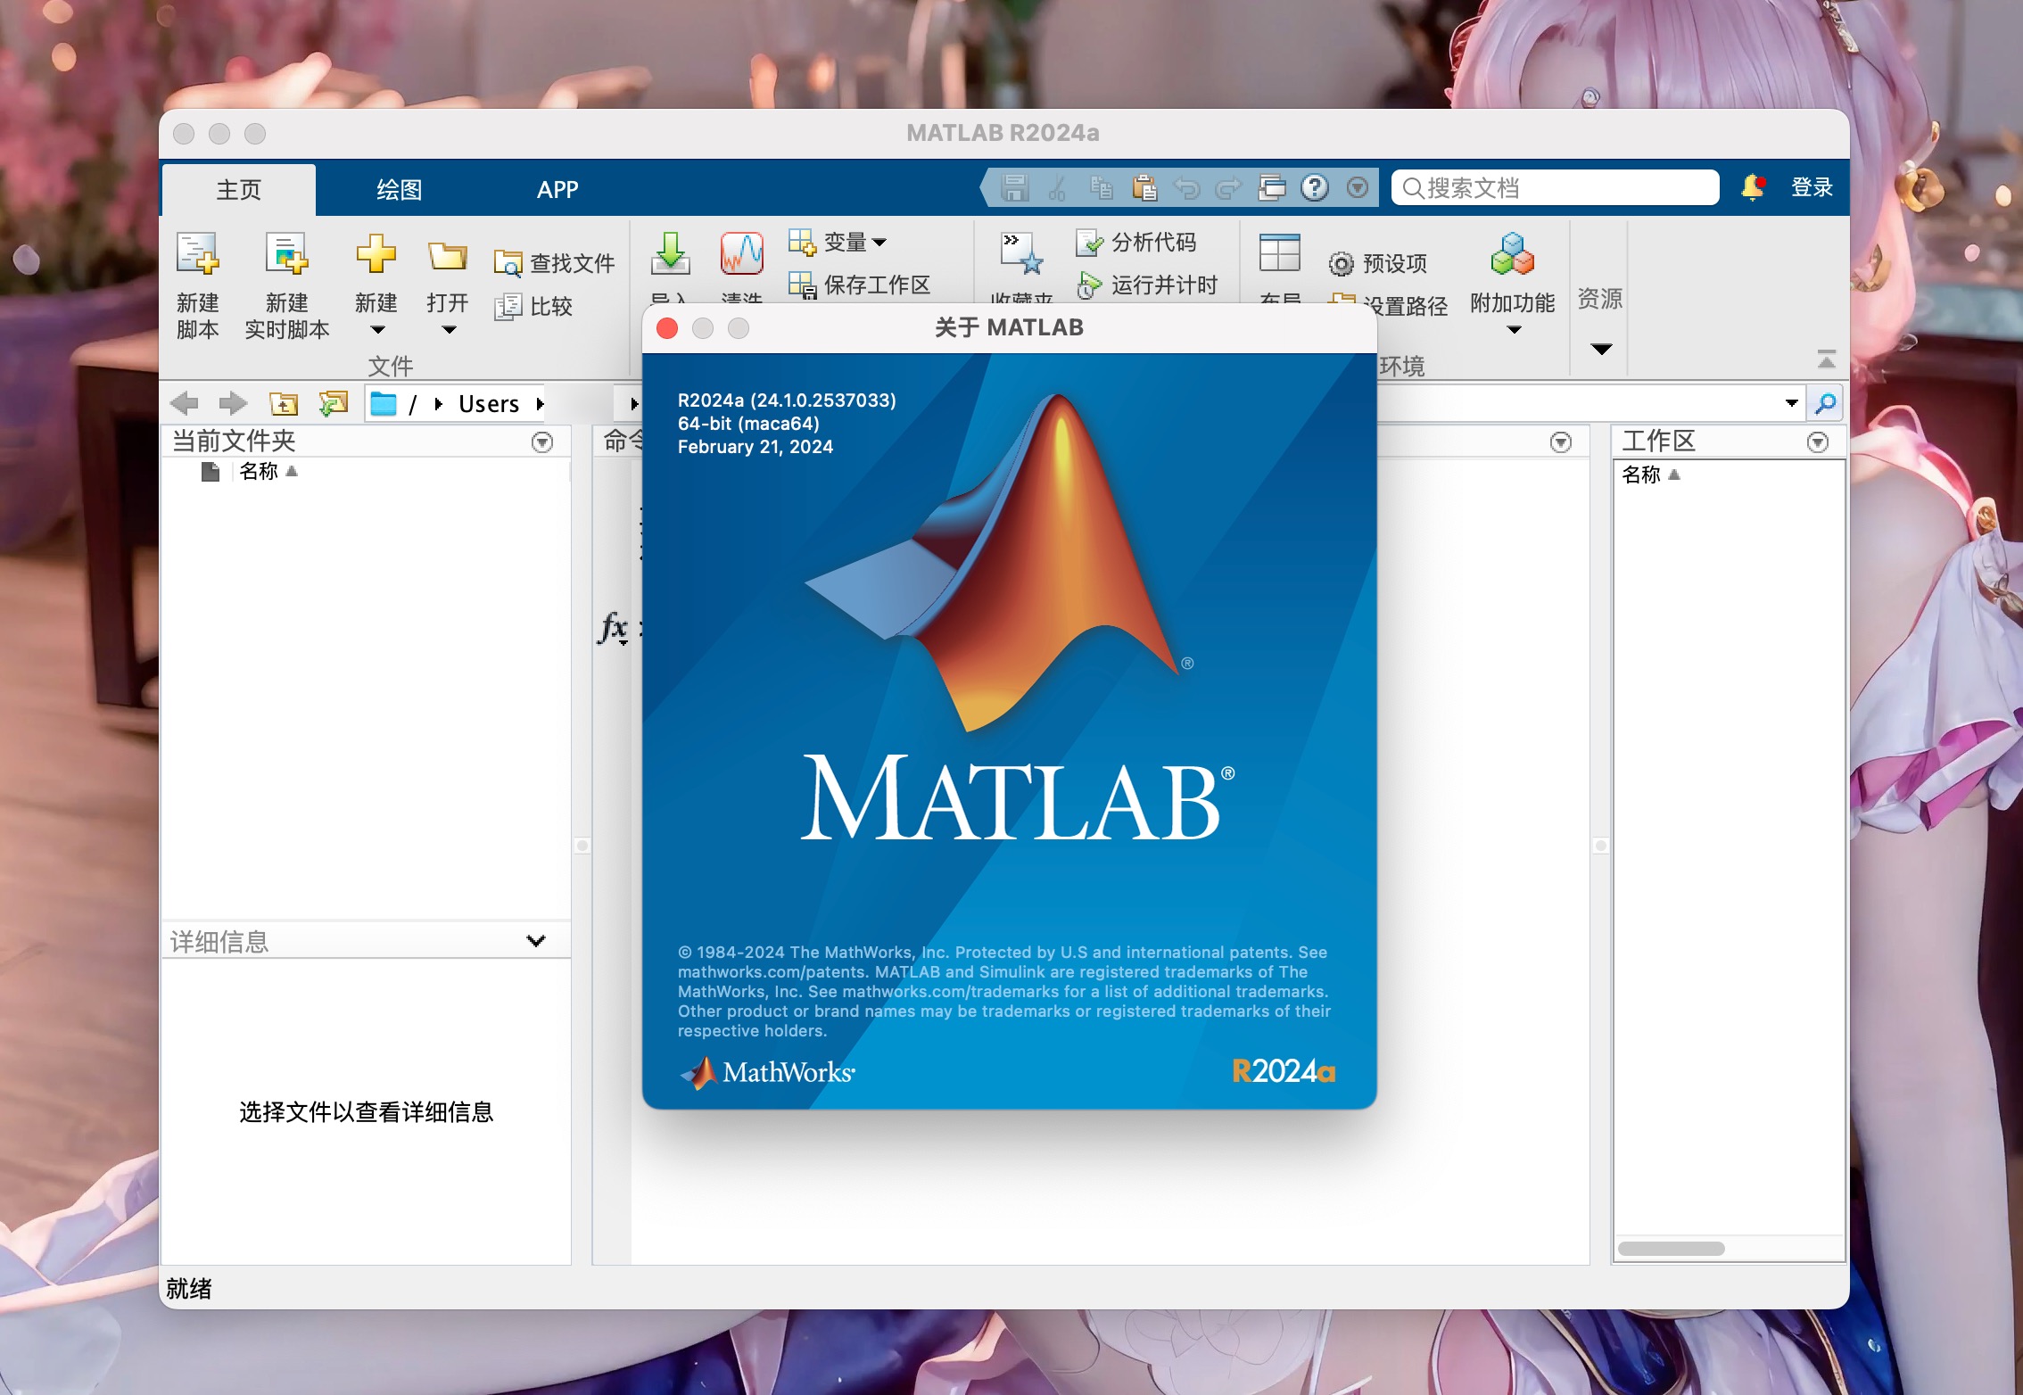
Task: Collapse the Details (详细信息) panel chevron
Action: 535,940
